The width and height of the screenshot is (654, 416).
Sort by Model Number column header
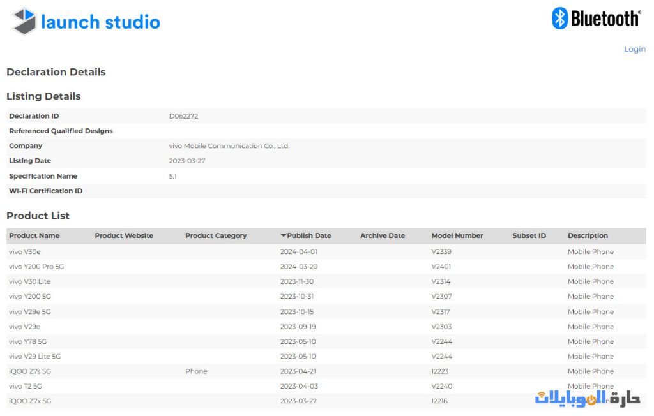click(x=457, y=235)
